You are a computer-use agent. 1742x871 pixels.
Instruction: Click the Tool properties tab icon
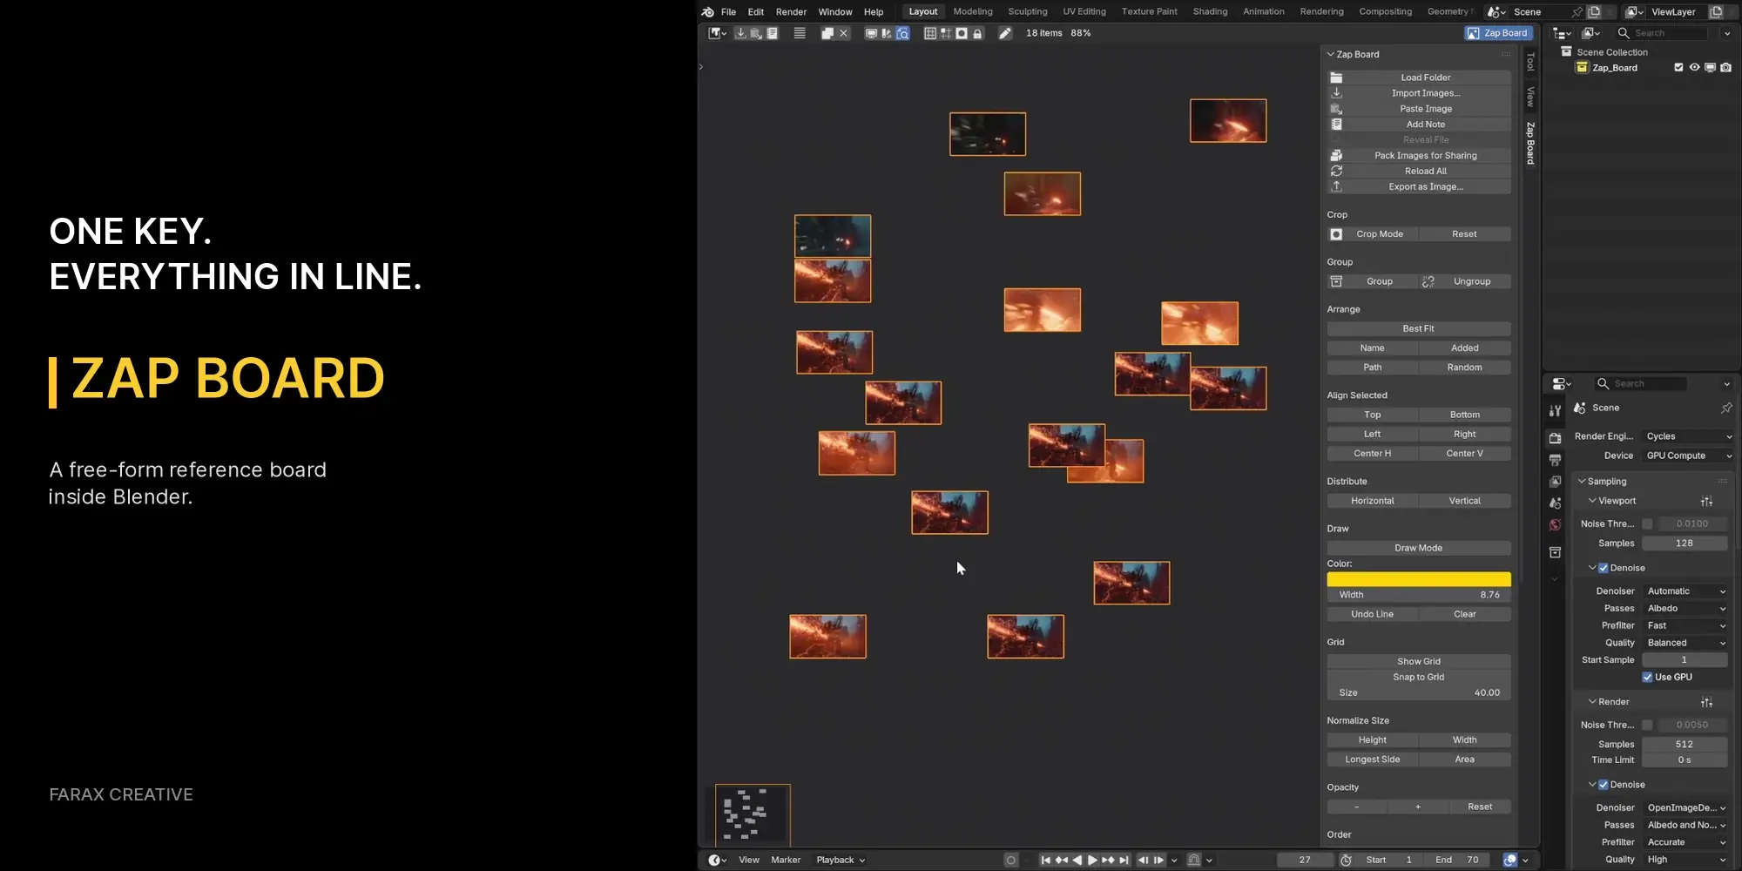[1555, 411]
